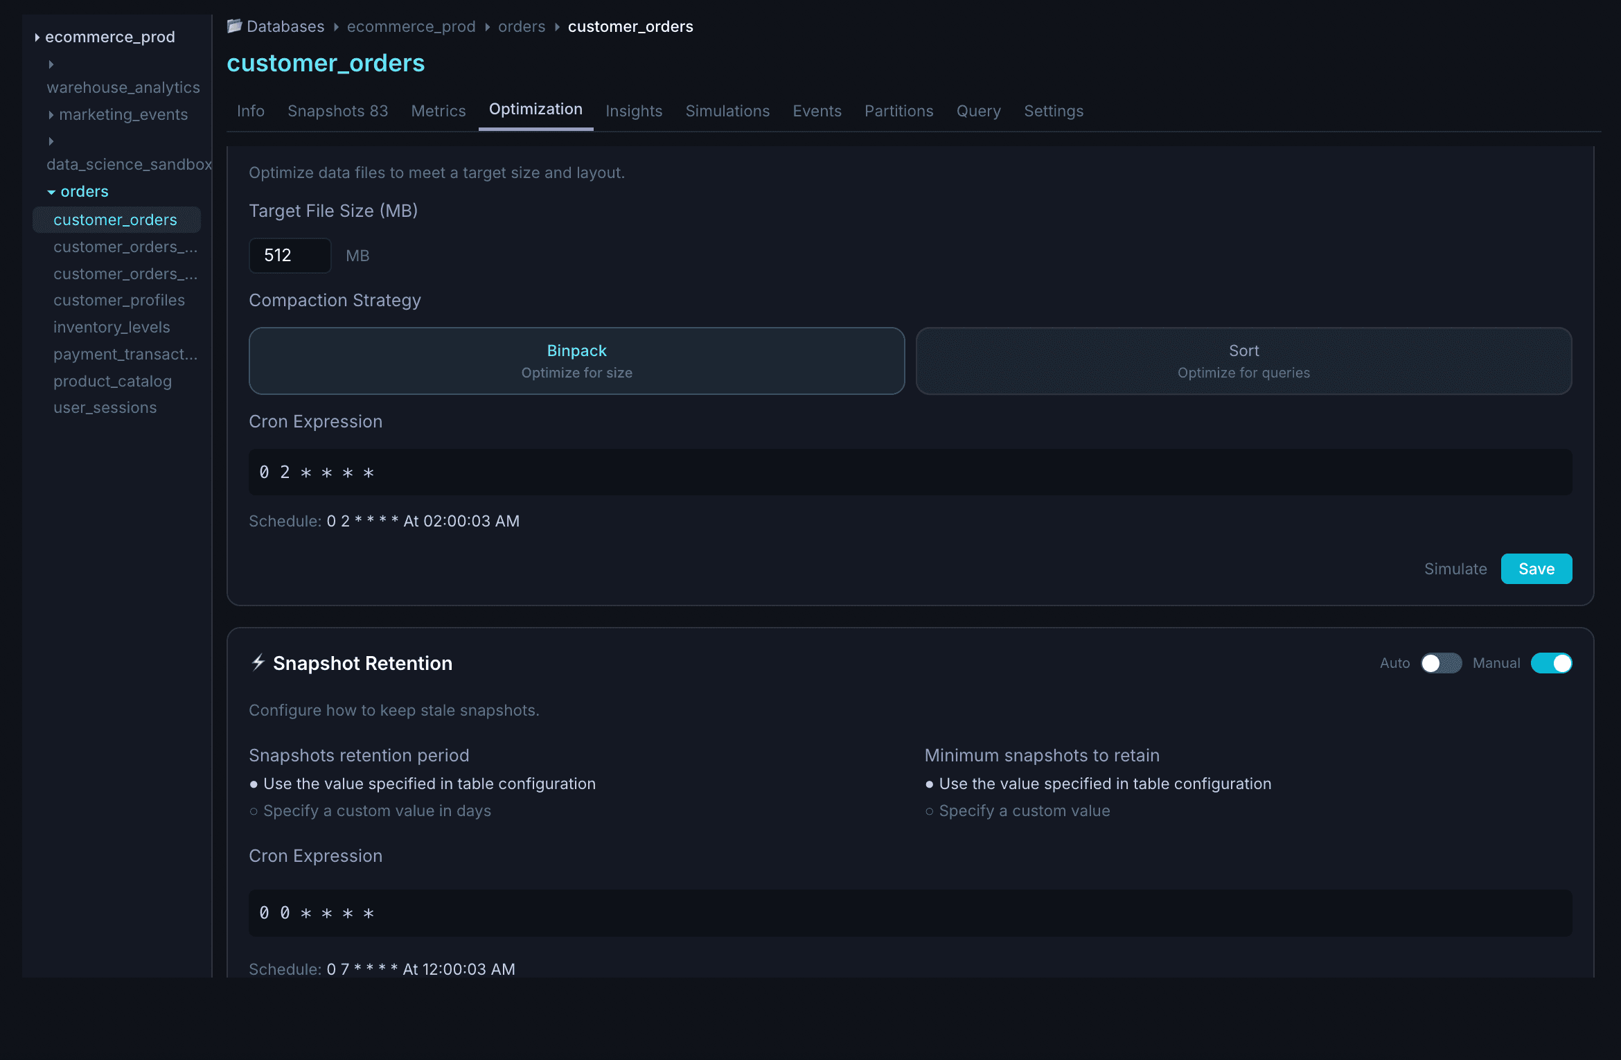Image resolution: width=1621 pixels, height=1060 pixels.
Task: Click the Save button
Action: pos(1536,569)
